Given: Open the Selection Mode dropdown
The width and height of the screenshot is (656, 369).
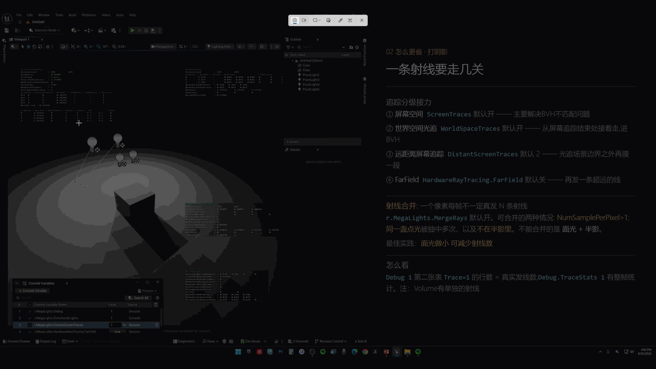Looking at the screenshot, I should [45, 30].
